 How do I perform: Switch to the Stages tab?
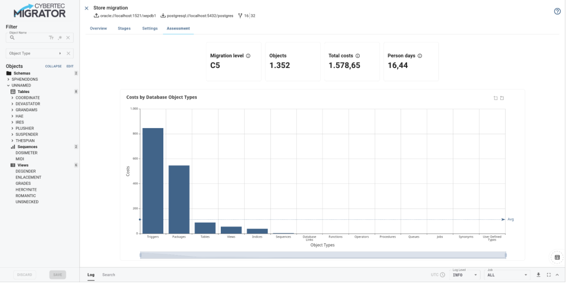click(124, 28)
